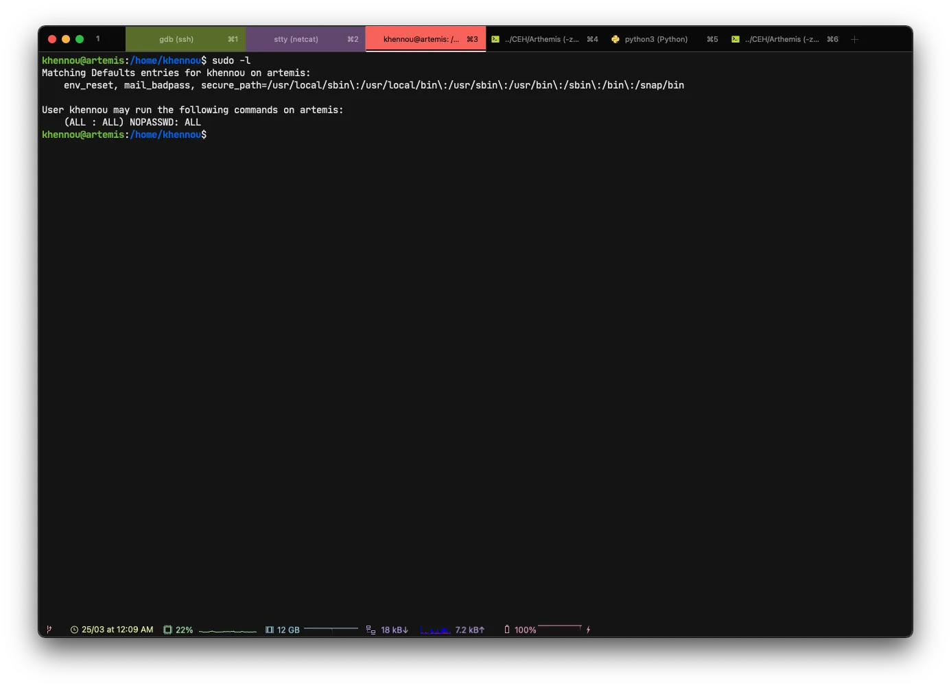Click the clock icon beside the date
951x688 pixels.
click(74, 630)
